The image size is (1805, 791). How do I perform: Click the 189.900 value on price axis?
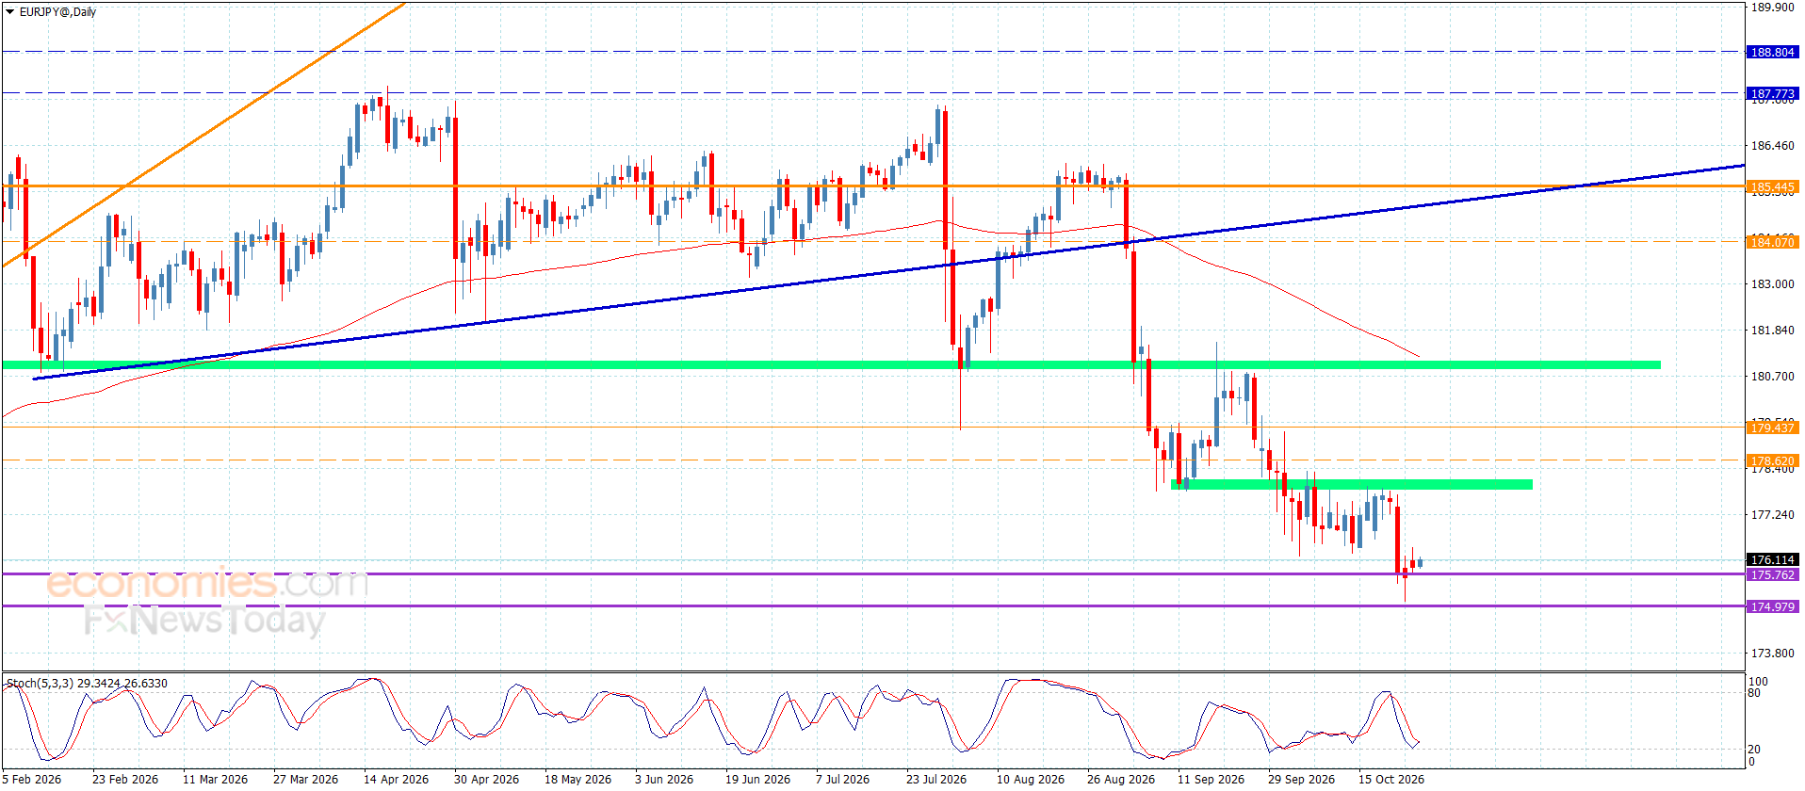pos(1772,8)
